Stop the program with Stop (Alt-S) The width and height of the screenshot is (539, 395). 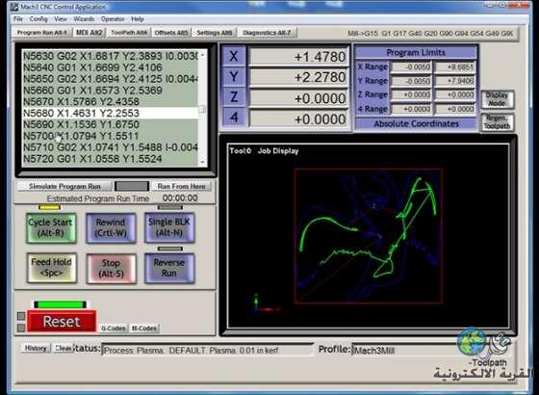pos(111,269)
